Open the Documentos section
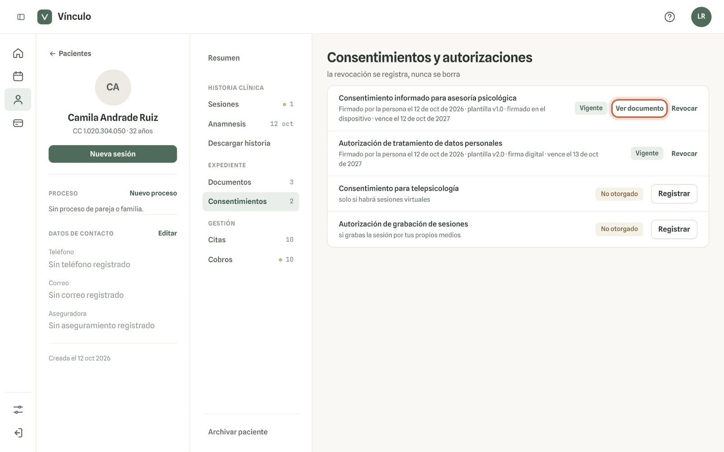 tap(251, 182)
